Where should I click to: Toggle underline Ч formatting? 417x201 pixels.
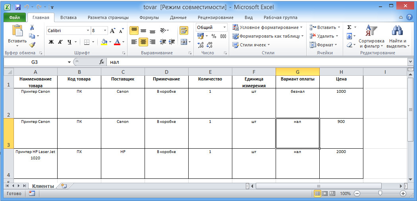click(69, 42)
